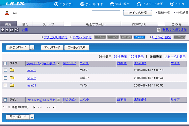
Task: Open the ヘルプ menu item
Action: coord(177,4)
